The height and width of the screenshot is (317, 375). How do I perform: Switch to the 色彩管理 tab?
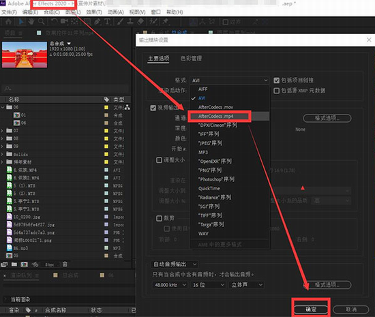pyautogui.click(x=191, y=59)
